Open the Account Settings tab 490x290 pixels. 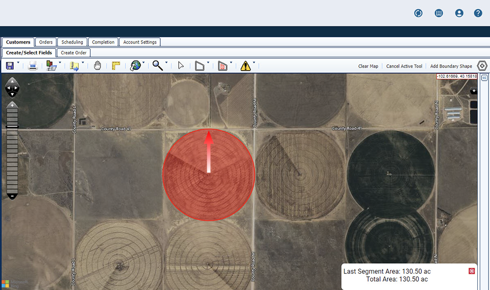(x=140, y=42)
